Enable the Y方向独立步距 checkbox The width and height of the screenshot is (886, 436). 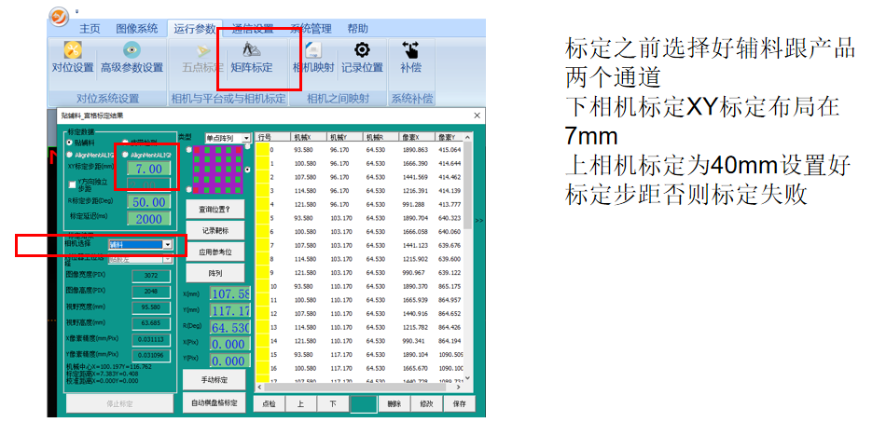point(74,185)
